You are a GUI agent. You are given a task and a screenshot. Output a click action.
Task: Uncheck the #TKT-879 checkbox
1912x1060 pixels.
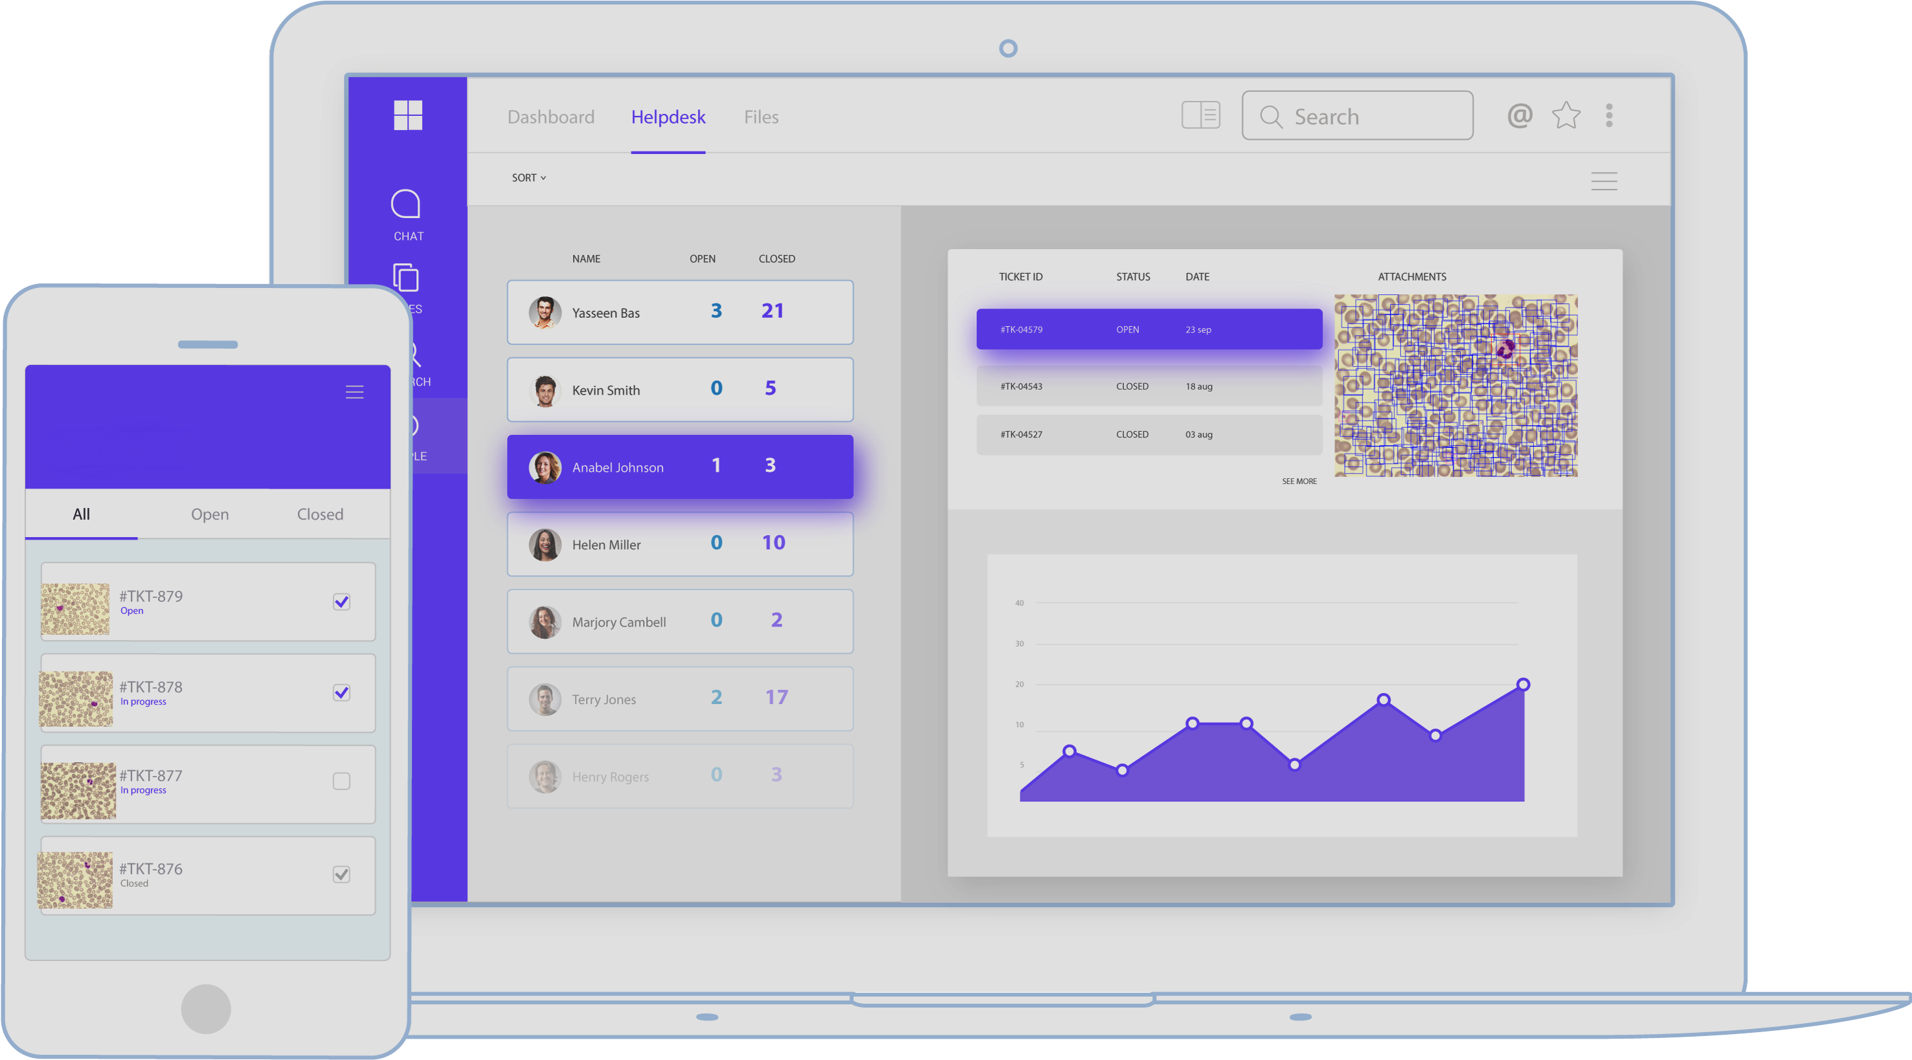[341, 602]
